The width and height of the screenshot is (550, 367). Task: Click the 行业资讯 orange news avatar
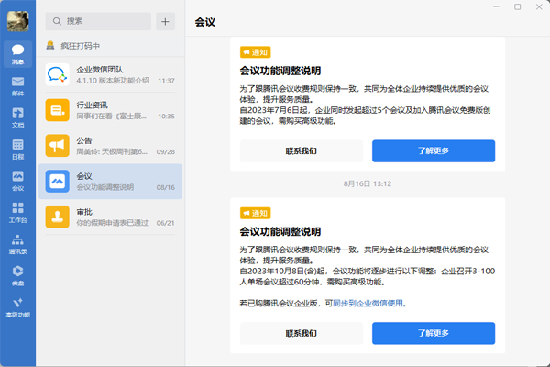tap(57, 110)
